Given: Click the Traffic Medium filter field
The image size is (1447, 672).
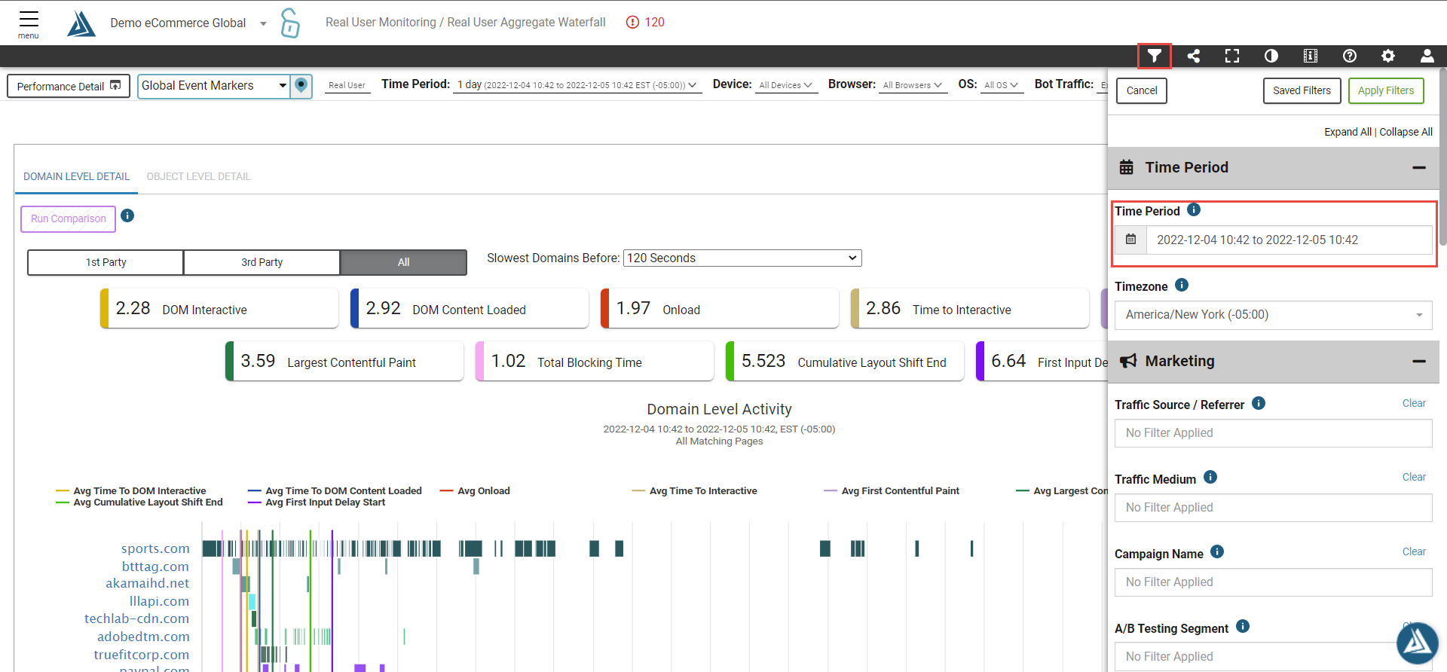Looking at the screenshot, I should tap(1274, 508).
